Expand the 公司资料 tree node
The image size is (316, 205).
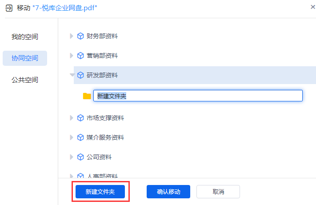click(x=72, y=157)
